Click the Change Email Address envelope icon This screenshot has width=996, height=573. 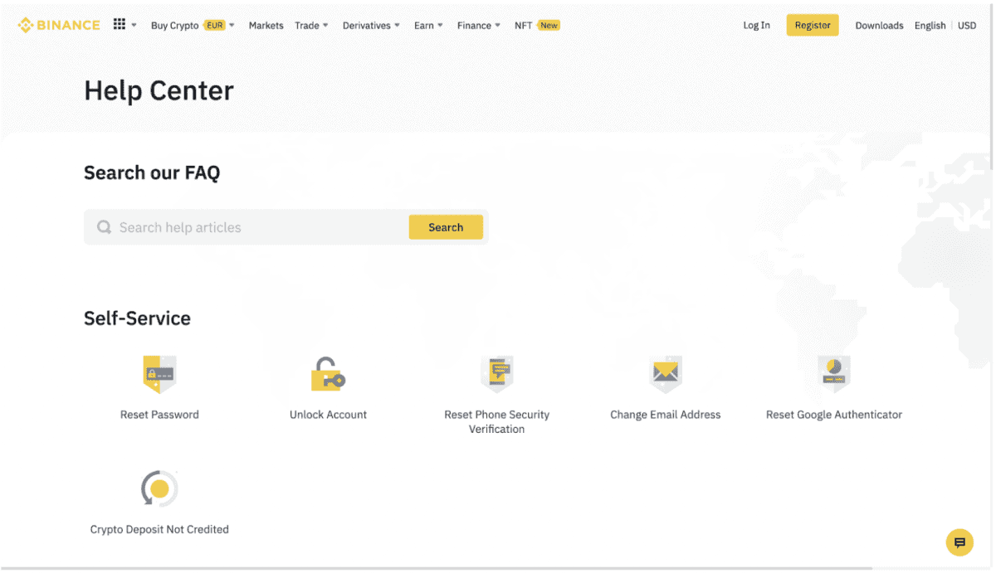click(666, 375)
